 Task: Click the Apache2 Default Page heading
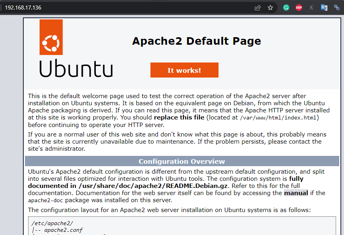click(196, 41)
